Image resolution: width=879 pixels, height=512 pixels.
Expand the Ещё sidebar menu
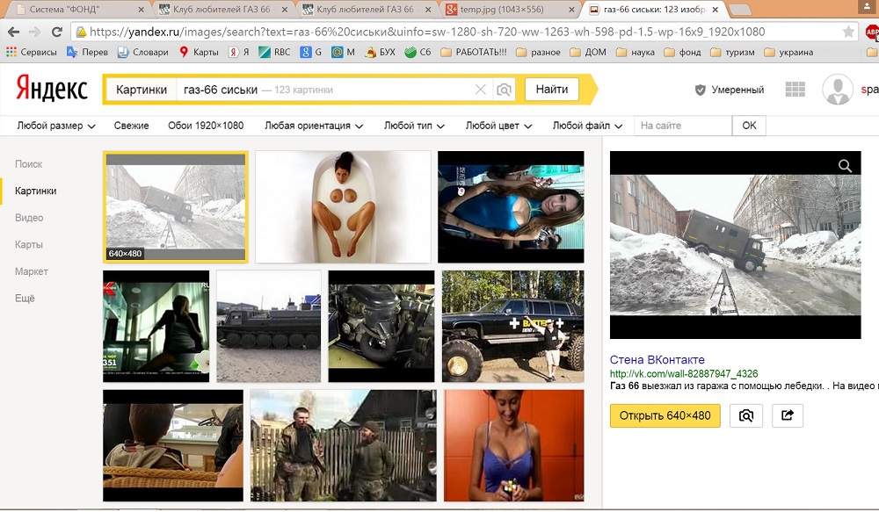tap(25, 298)
